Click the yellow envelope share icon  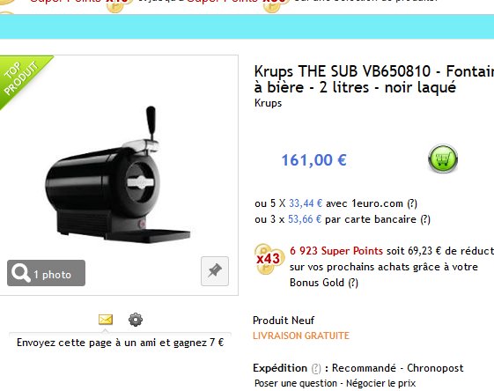click(106, 320)
